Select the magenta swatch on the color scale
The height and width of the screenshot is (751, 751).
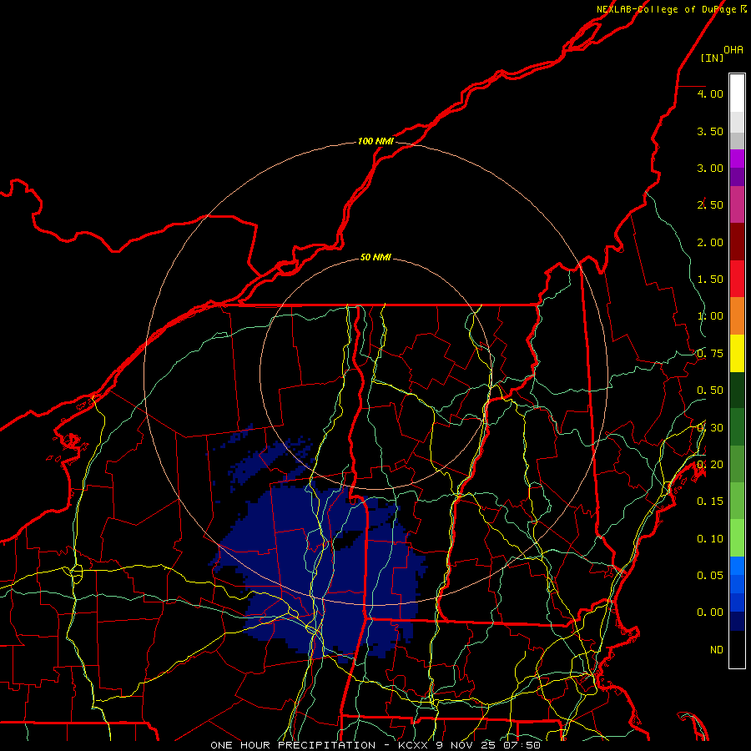[737, 159]
